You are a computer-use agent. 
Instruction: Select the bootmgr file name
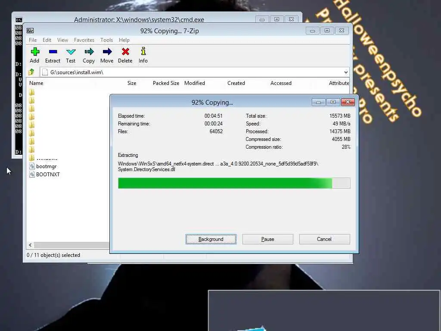coord(47,166)
